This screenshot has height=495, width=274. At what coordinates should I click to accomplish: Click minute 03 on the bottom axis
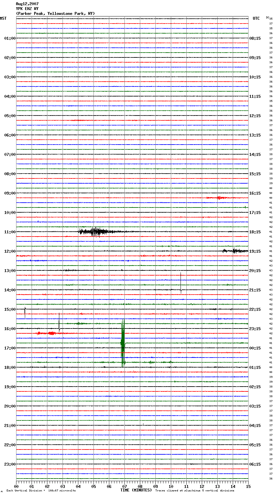coord(63,486)
